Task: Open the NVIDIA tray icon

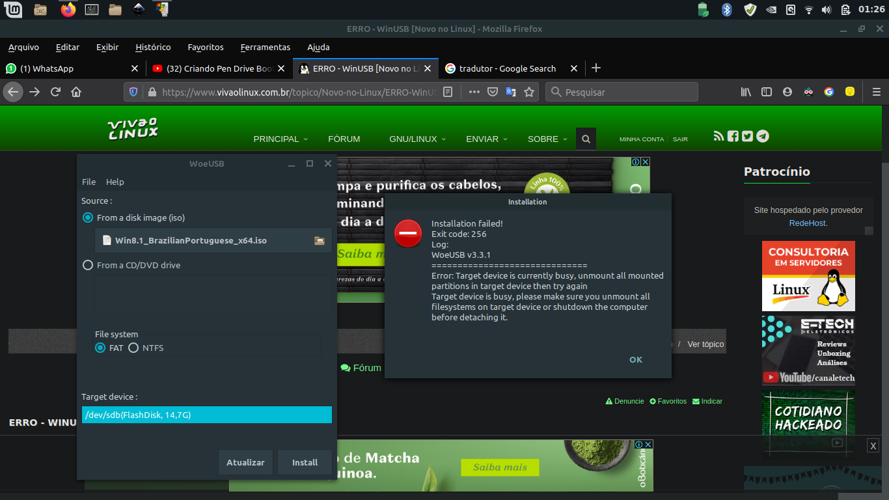Action: (x=771, y=10)
